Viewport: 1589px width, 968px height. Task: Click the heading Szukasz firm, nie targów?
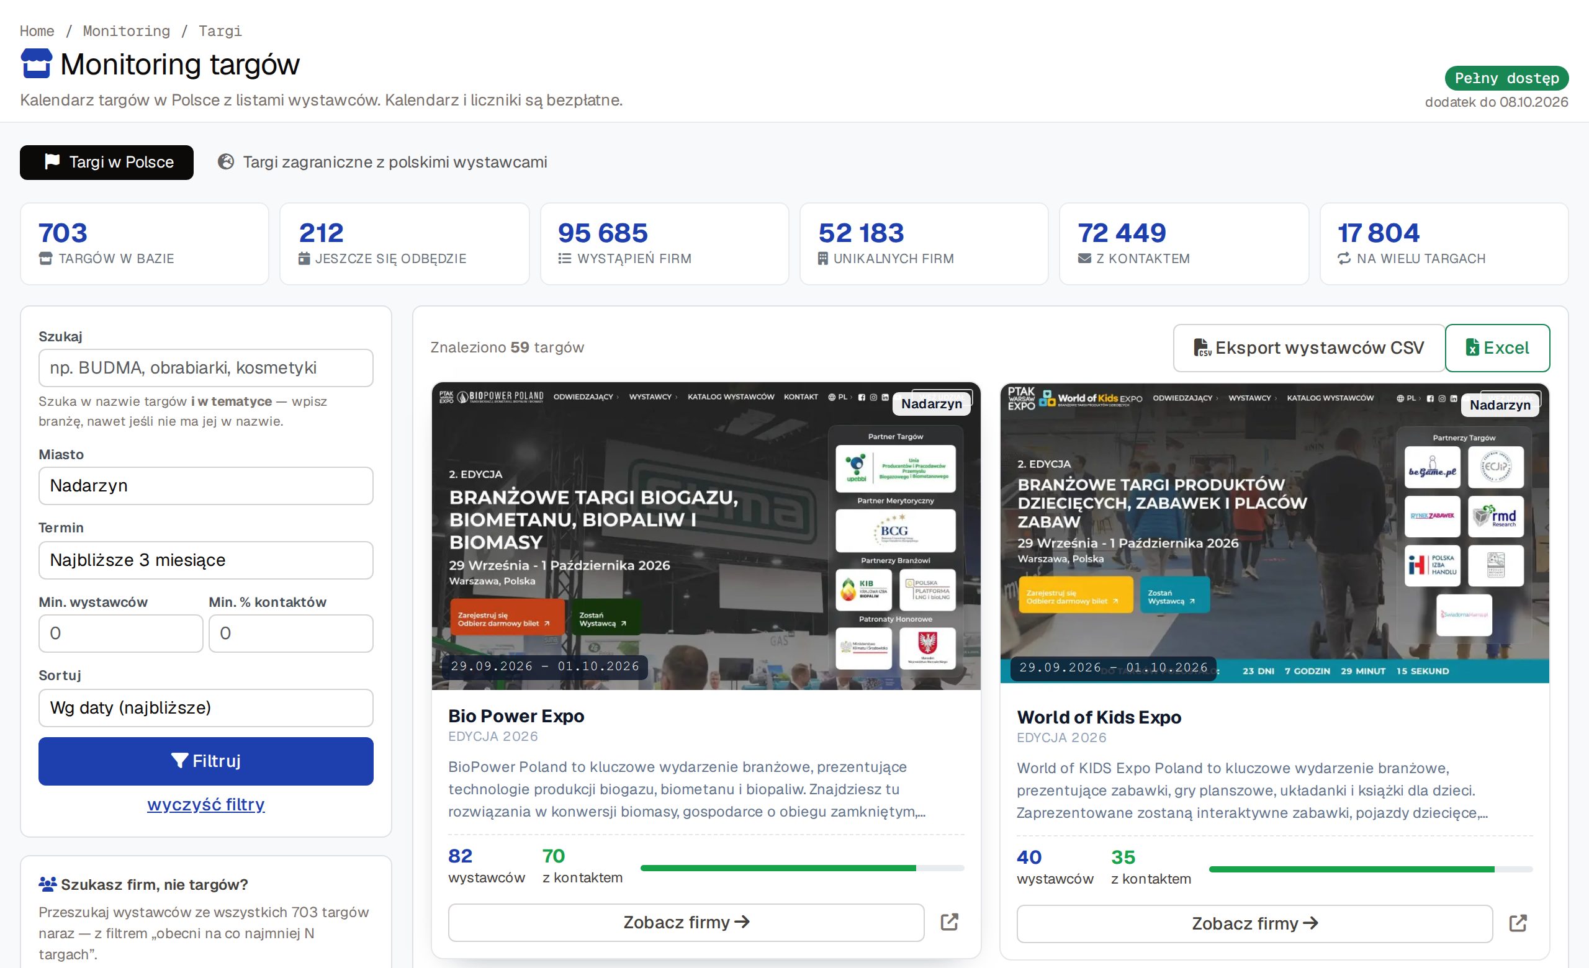pyautogui.click(x=155, y=885)
